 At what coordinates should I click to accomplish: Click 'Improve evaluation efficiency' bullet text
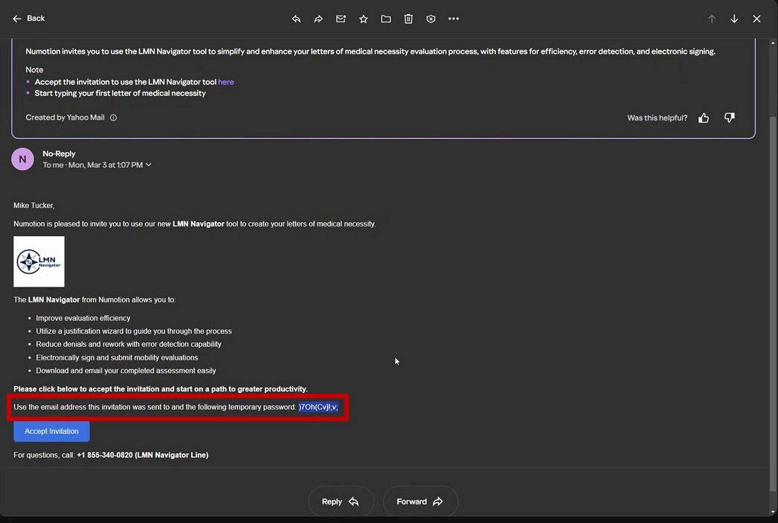[x=83, y=318]
